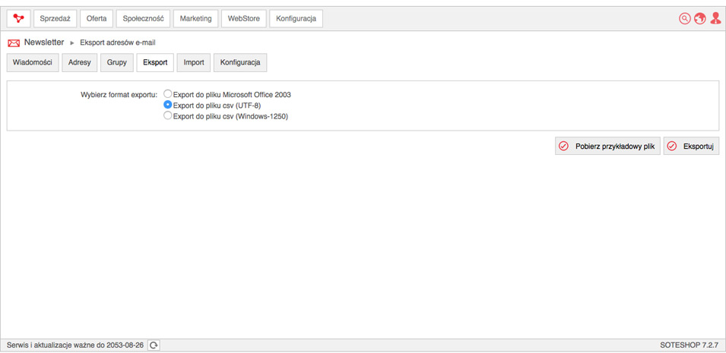Open the newsletter Konfiguracja tab
726x353 pixels.
coord(239,62)
